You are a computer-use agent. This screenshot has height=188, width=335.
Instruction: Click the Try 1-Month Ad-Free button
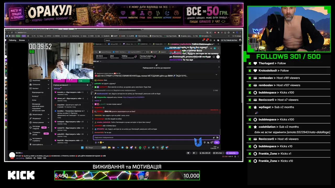click(229, 40)
